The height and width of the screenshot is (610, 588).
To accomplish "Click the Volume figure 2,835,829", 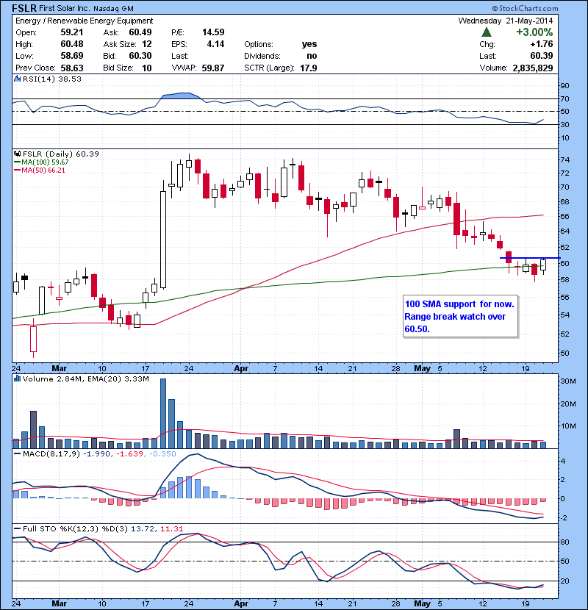I will point(533,68).
